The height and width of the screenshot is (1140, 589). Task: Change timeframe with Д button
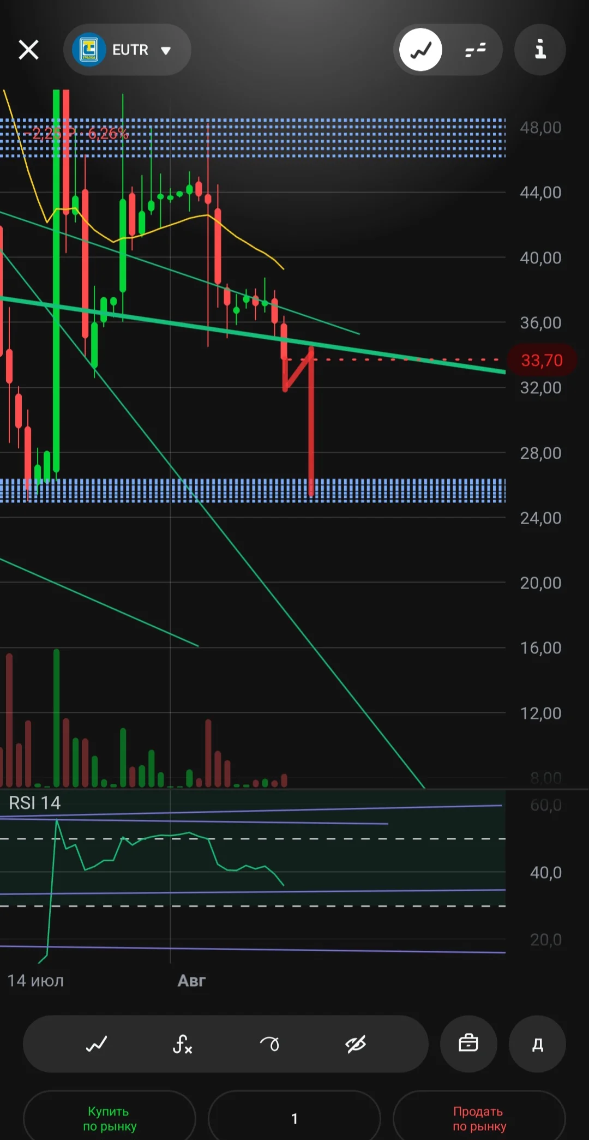tap(537, 1044)
